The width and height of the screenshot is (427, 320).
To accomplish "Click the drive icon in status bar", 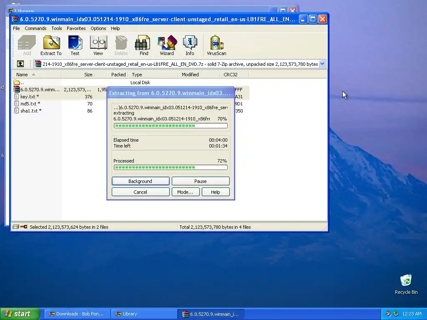I will coord(16,227).
